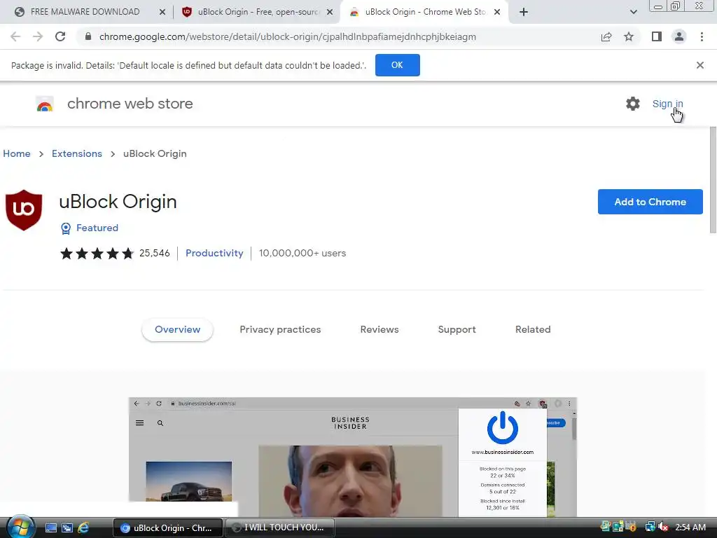Close the FREE MALWARE DOWNLOAD tab

[x=162, y=13]
